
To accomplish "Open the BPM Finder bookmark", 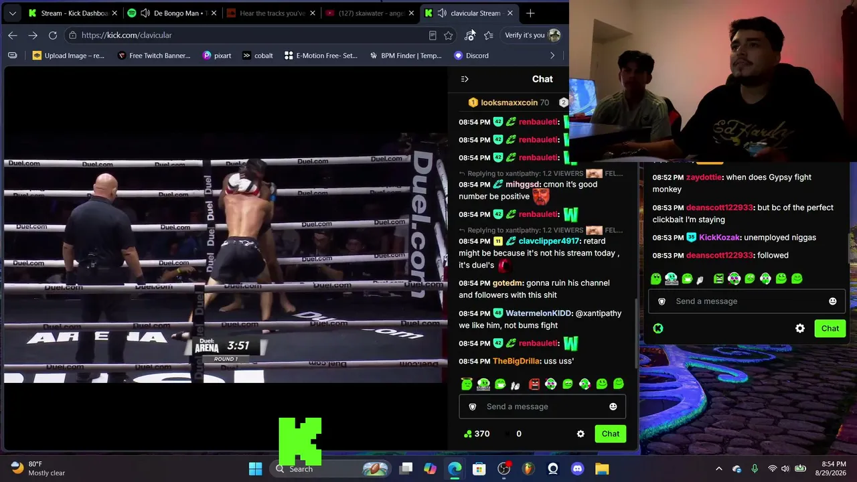I will coord(406,56).
